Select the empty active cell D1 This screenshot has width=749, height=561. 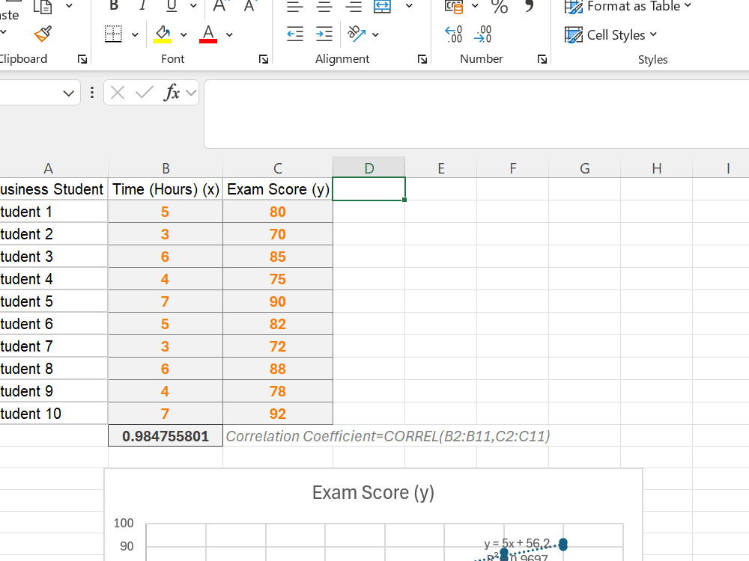(x=369, y=189)
